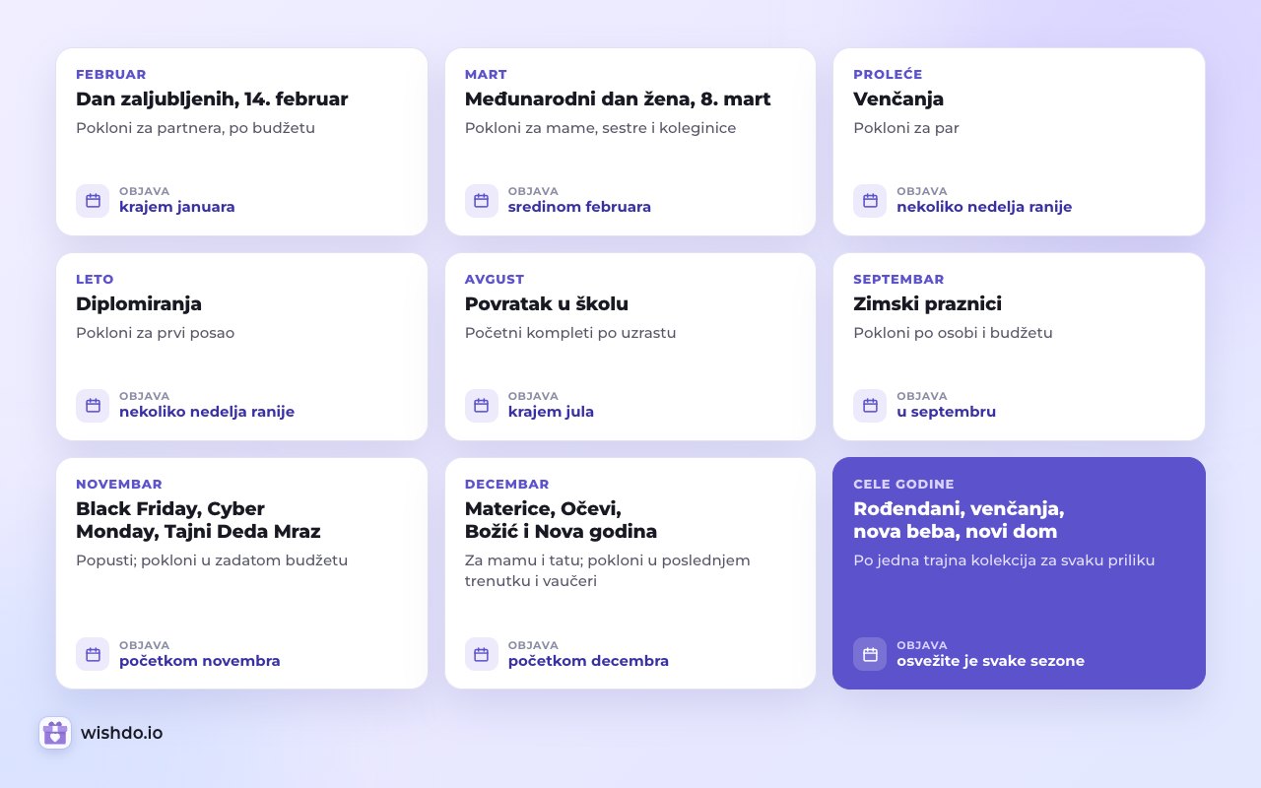This screenshot has height=788, width=1261.
Task: Select the 'Međunarodni dan žena, 8. mart' heading
Action: (x=618, y=99)
